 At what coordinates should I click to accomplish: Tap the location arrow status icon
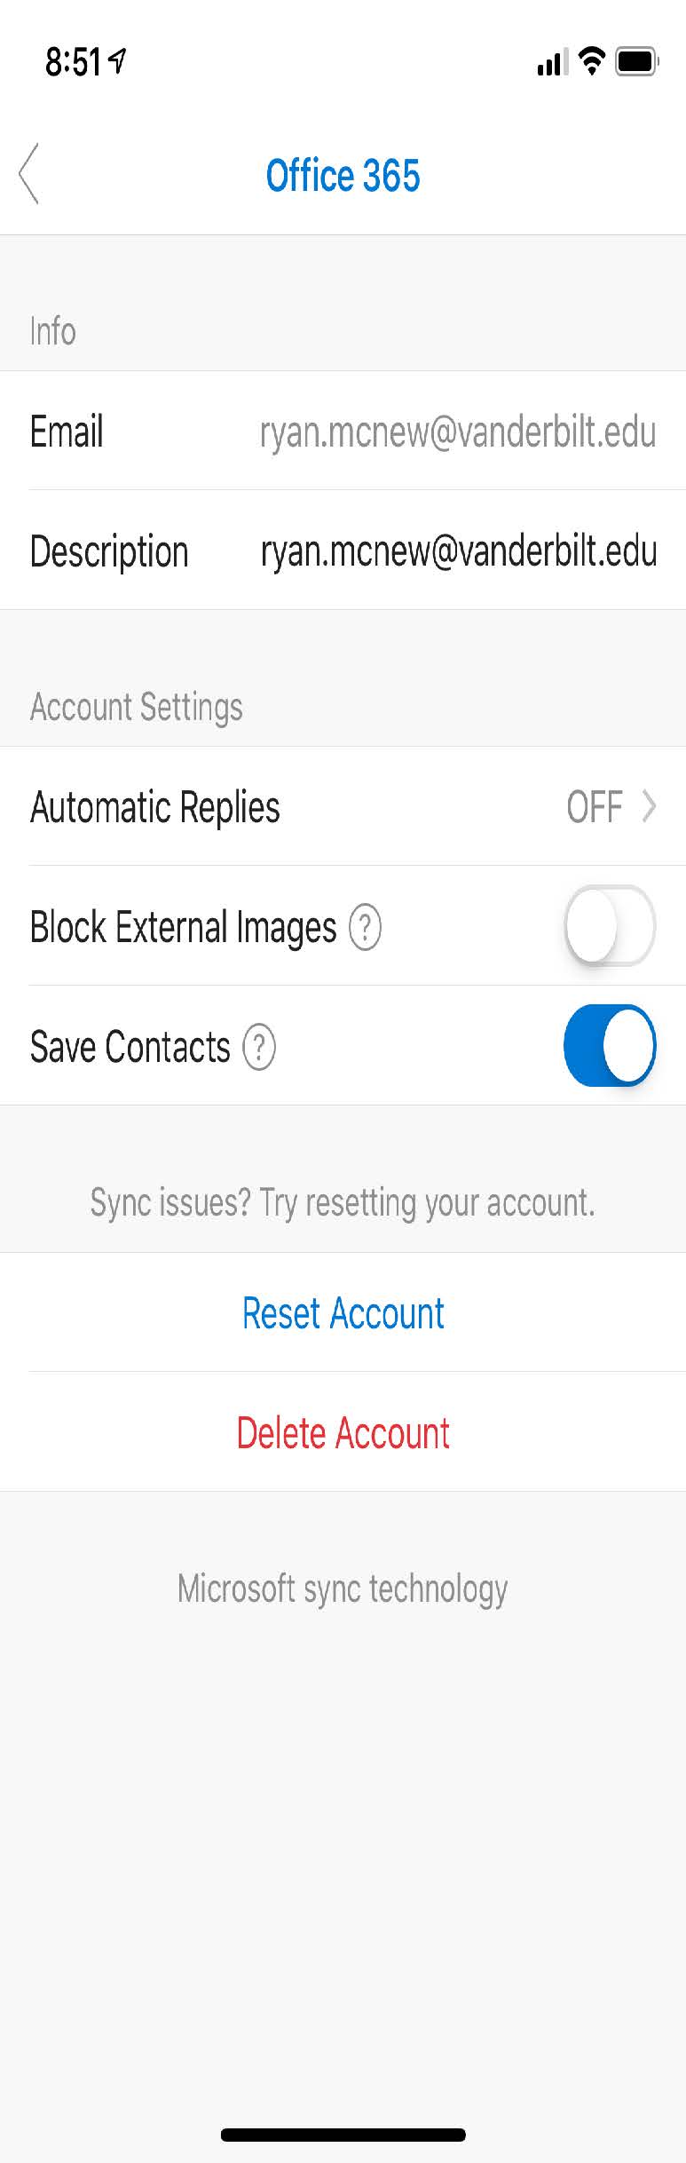tap(117, 61)
